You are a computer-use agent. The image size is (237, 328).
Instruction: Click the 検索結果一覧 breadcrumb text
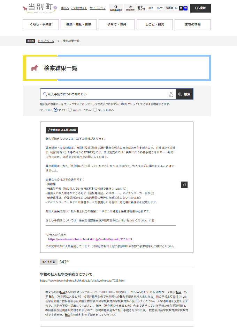point(71,41)
